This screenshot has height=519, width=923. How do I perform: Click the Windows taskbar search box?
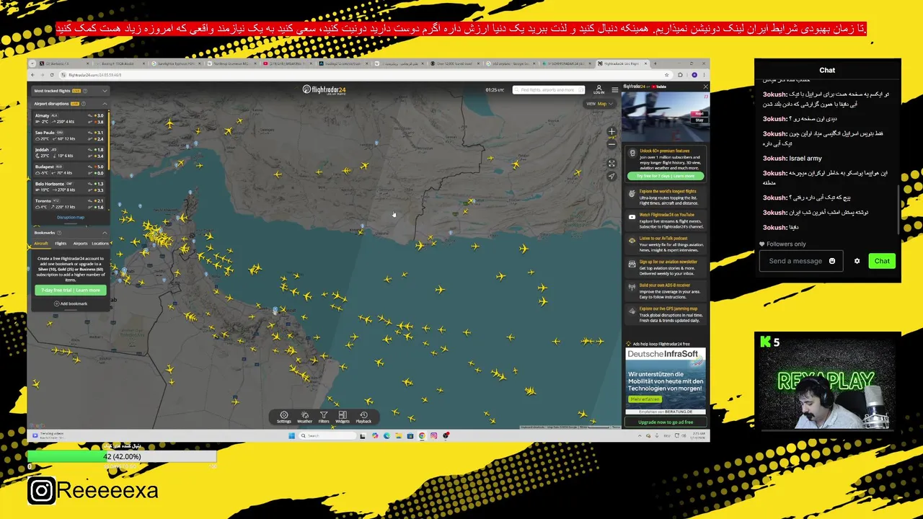tap(327, 435)
